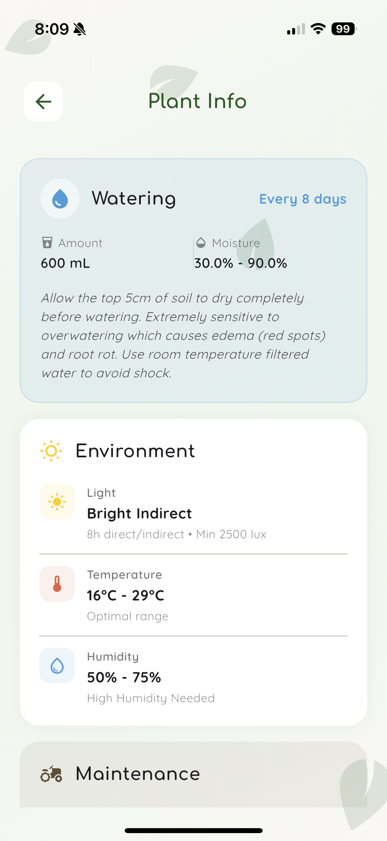
Task: Go back using the arrow button
Action: [x=43, y=102]
